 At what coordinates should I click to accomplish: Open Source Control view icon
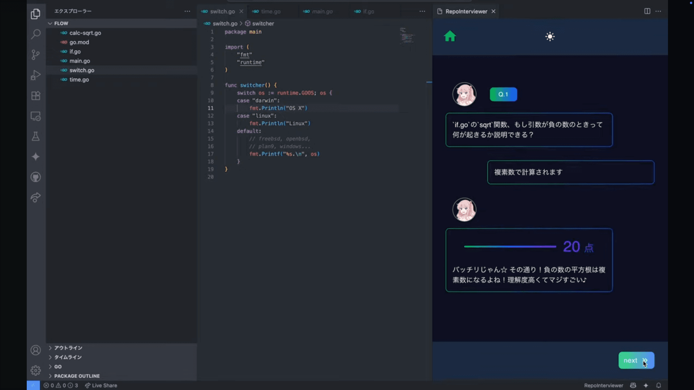point(35,55)
